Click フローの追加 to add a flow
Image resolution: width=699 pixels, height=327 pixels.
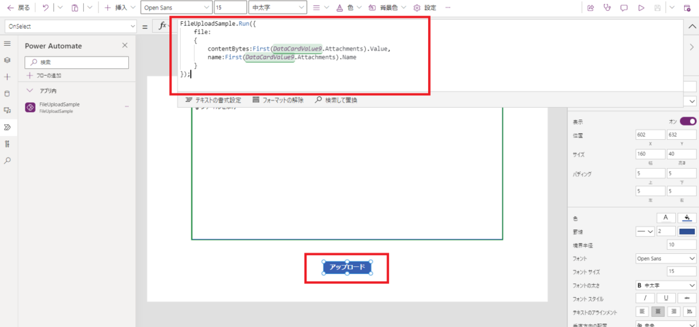[44, 76]
